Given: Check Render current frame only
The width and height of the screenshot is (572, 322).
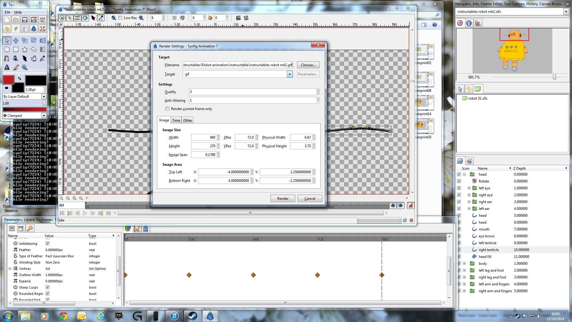Looking at the screenshot, I should point(167,109).
